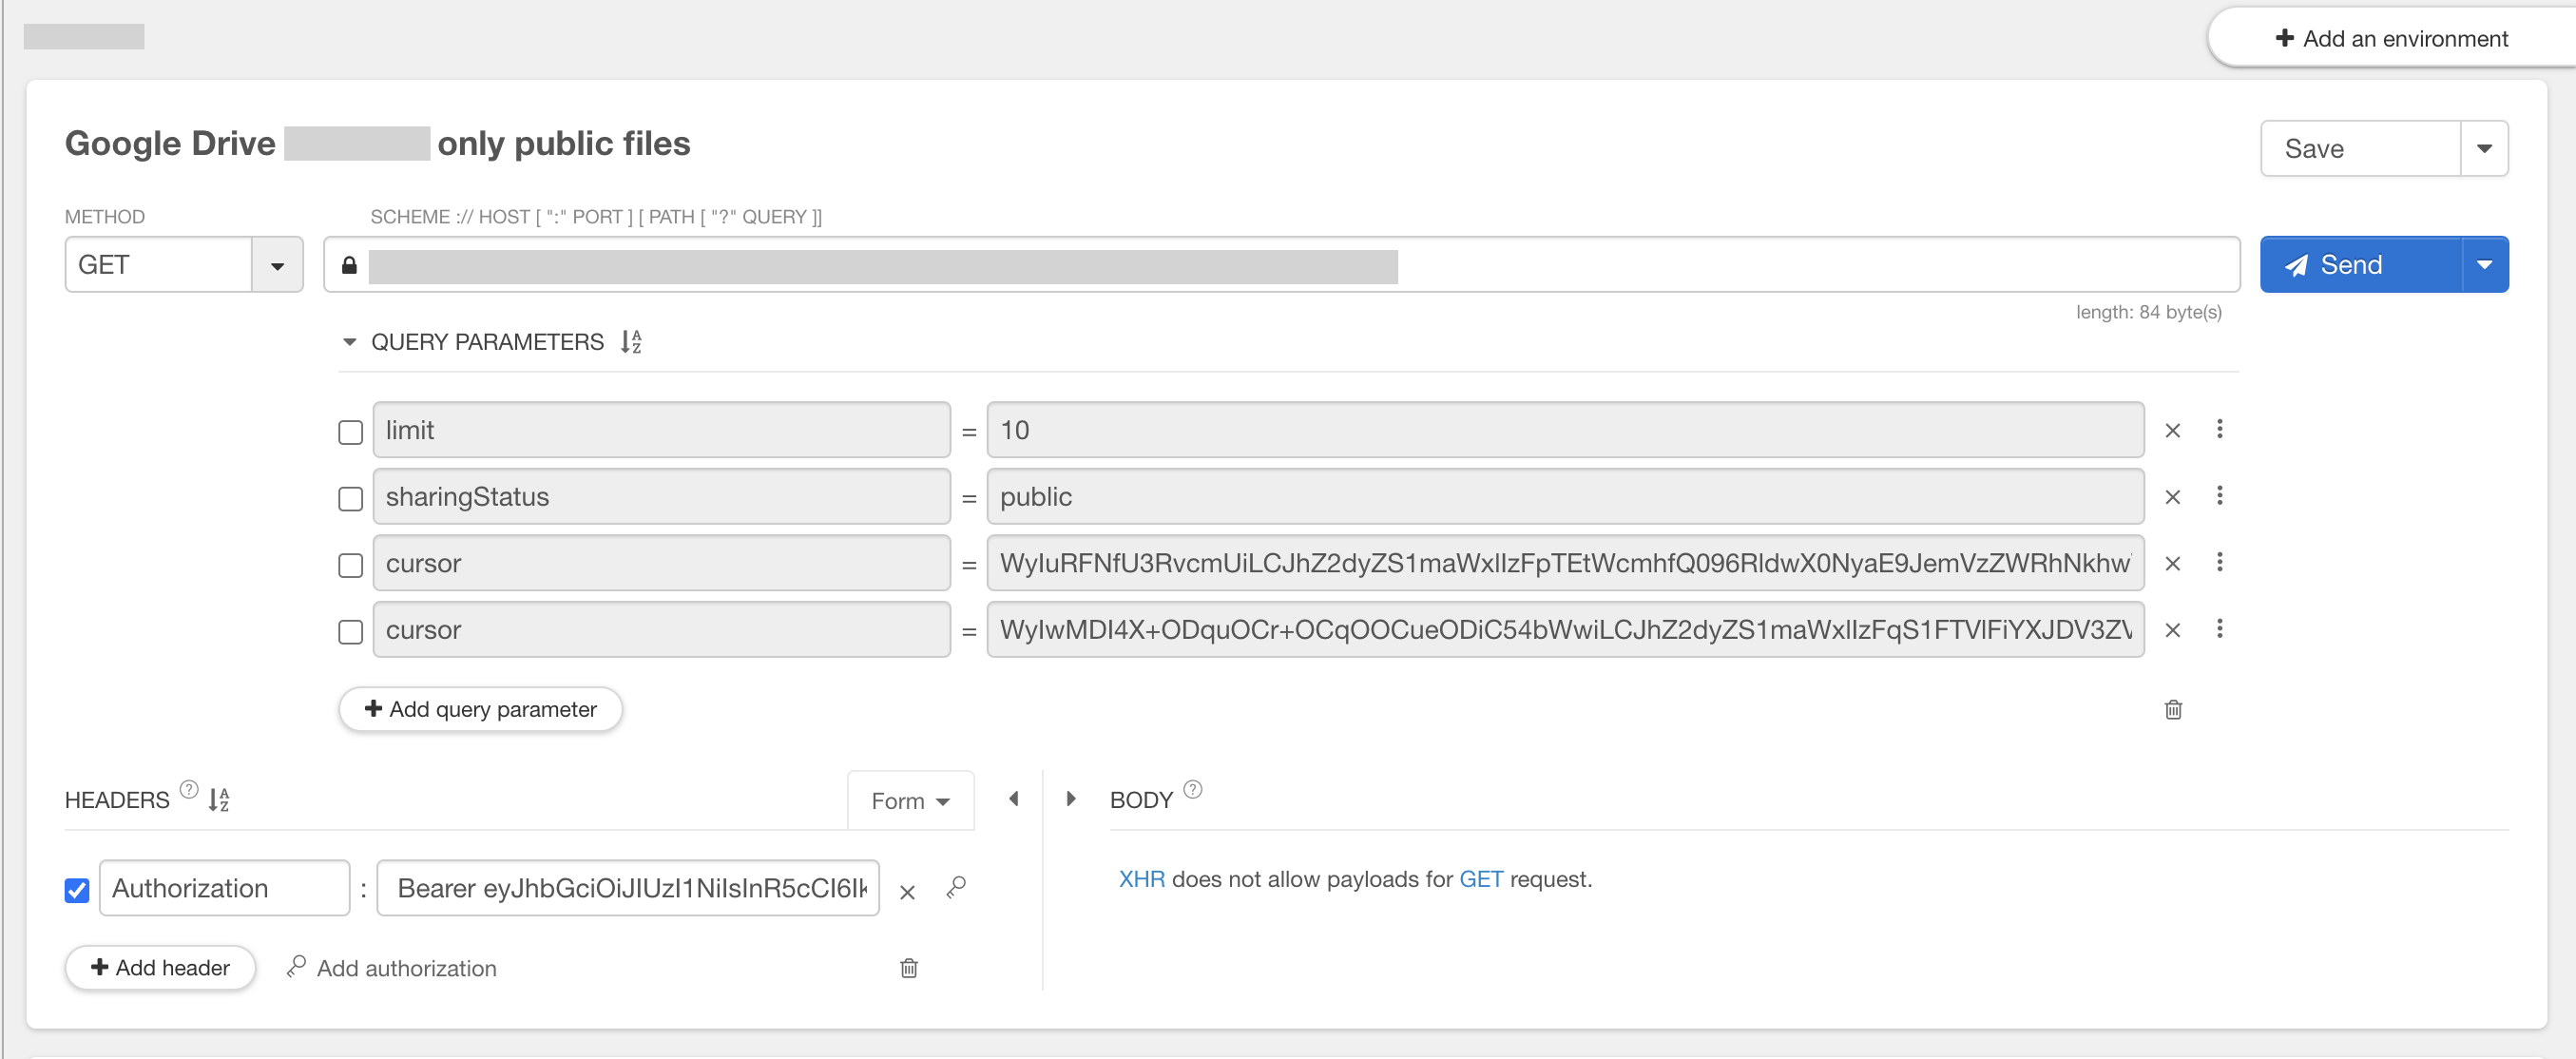The height and width of the screenshot is (1059, 2576).
Task: Edit the limit value field showing 10
Action: click(x=1565, y=430)
